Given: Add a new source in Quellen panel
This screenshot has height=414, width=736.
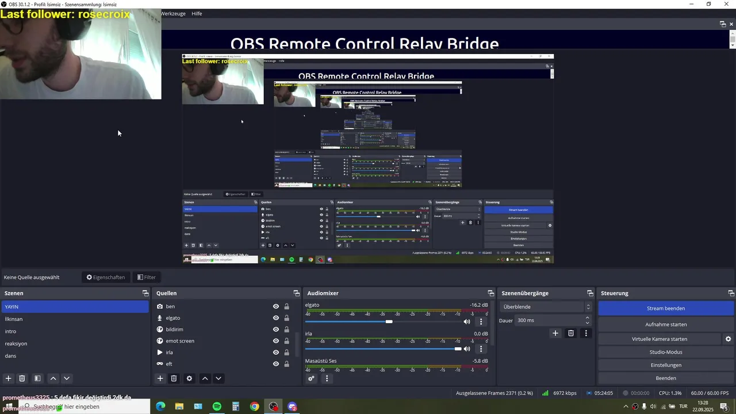Looking at the screenshot, I should coord(160,378).
